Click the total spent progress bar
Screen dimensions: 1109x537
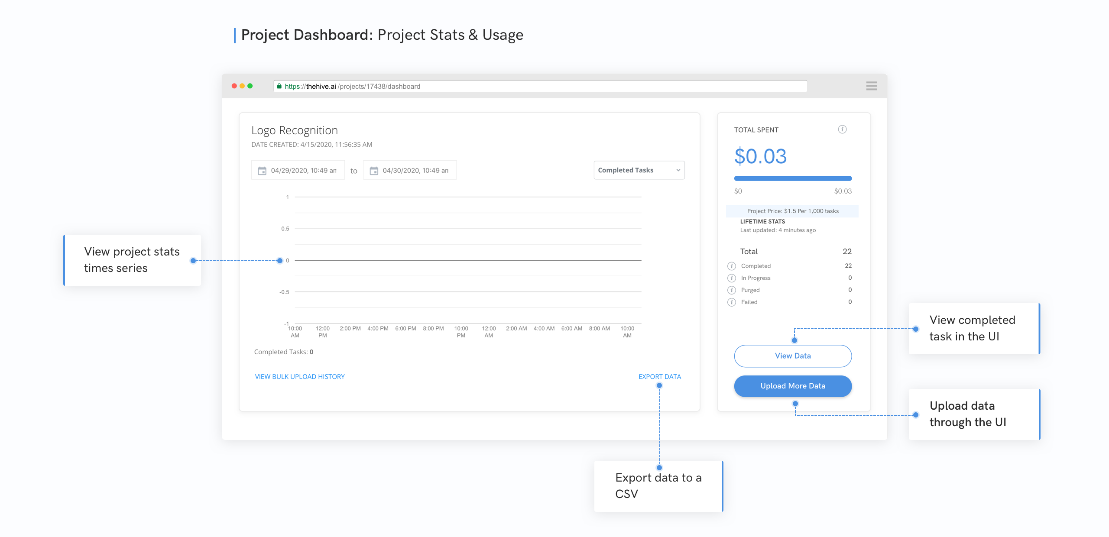pos(793,178)
